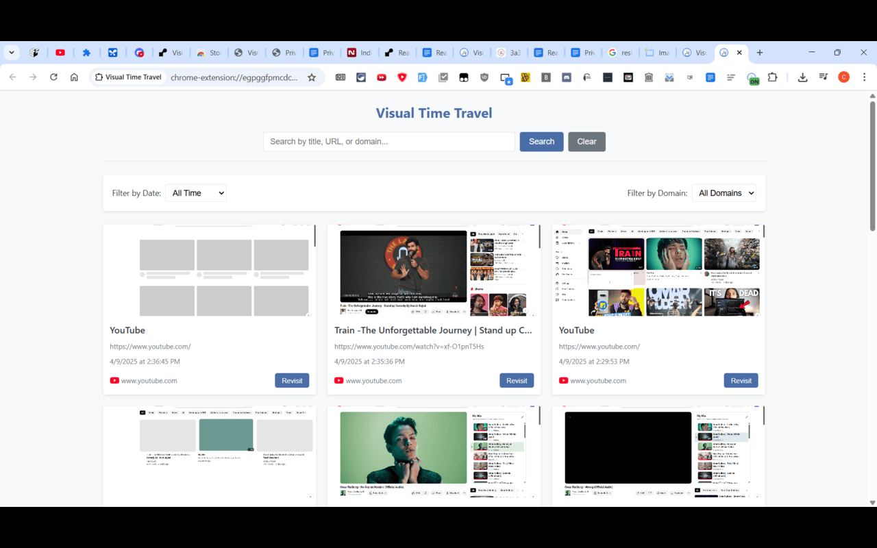This screenshot has width=877, height=548.
Task: Click the blue FI extension icon
Action: [423, 77]
